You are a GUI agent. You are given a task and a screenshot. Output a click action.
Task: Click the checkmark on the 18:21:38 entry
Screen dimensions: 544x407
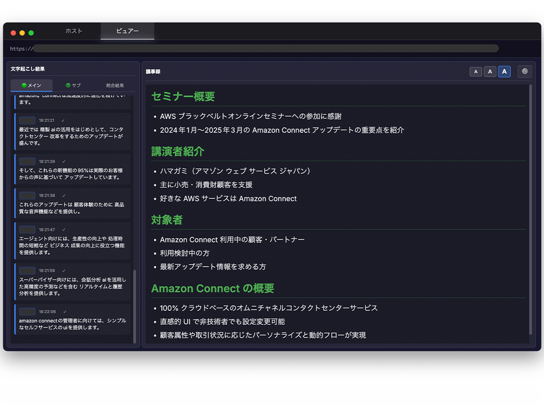click(64, 195)
